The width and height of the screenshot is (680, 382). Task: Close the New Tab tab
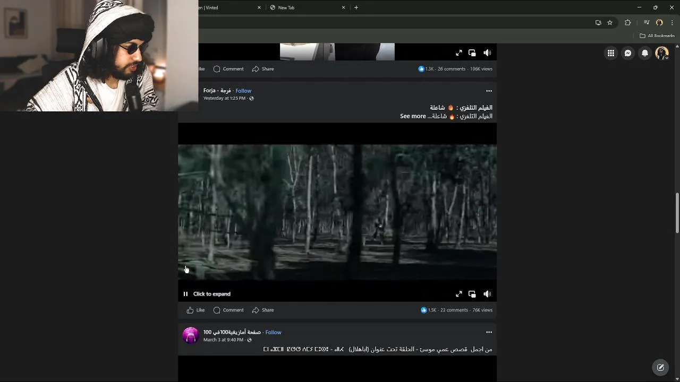(x=343, y=7)
